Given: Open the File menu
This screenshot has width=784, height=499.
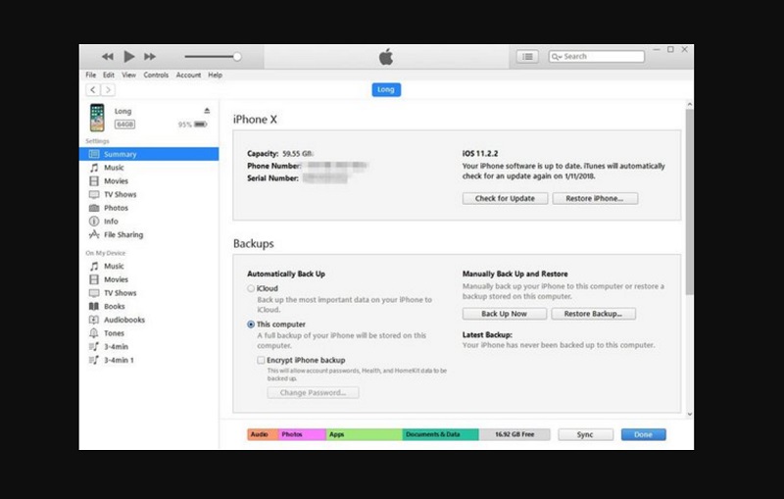Looking at the screenshot, I should point(90,75).
